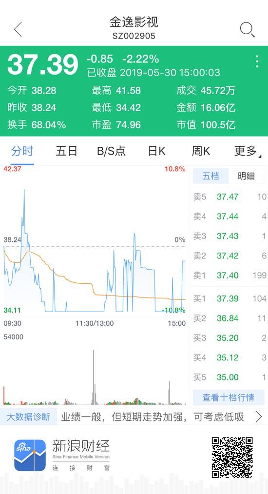Screen dimensions: 268x494
Task: Open big data diagnosis chevron arrow
Action: tap(259, 417)
